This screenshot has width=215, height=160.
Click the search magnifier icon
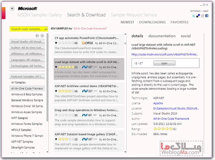click(46, 29)
